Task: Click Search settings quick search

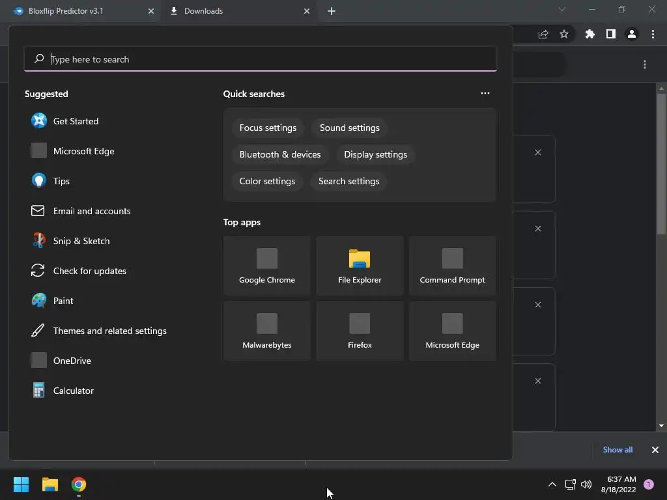Action: coord(349,181)
